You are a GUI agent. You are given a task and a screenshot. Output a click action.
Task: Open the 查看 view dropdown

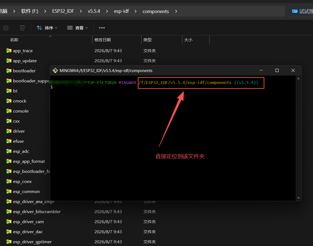[x=78, y=28]
